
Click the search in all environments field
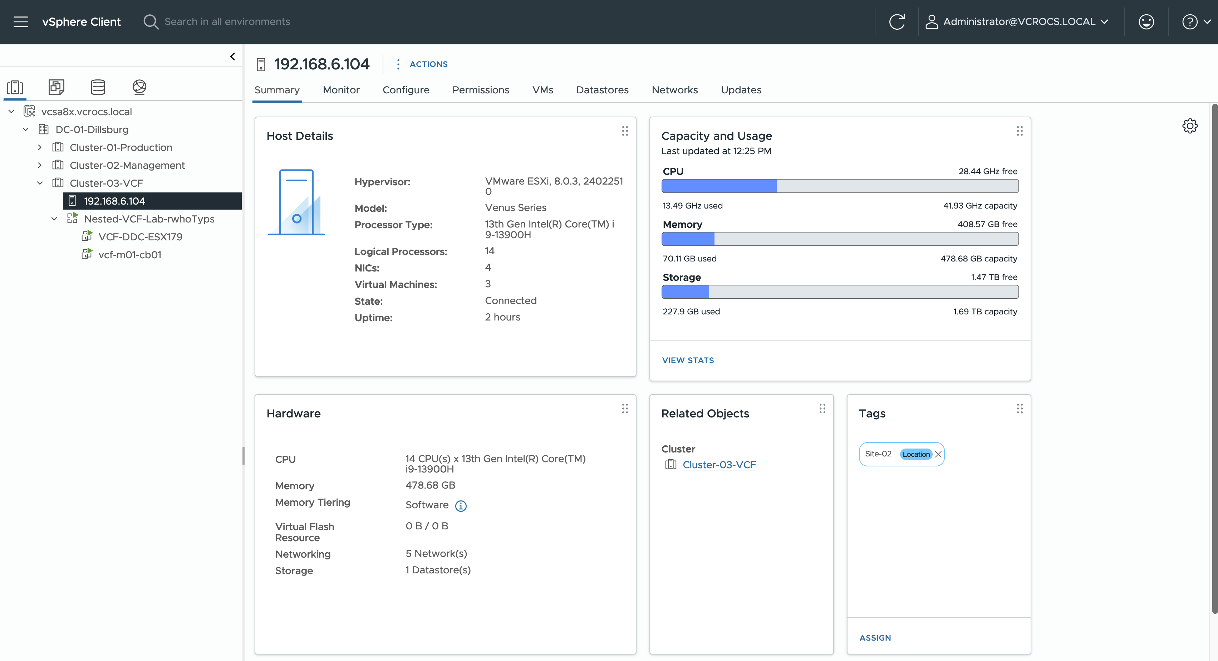pyautogui.click(x=227, y=22)
